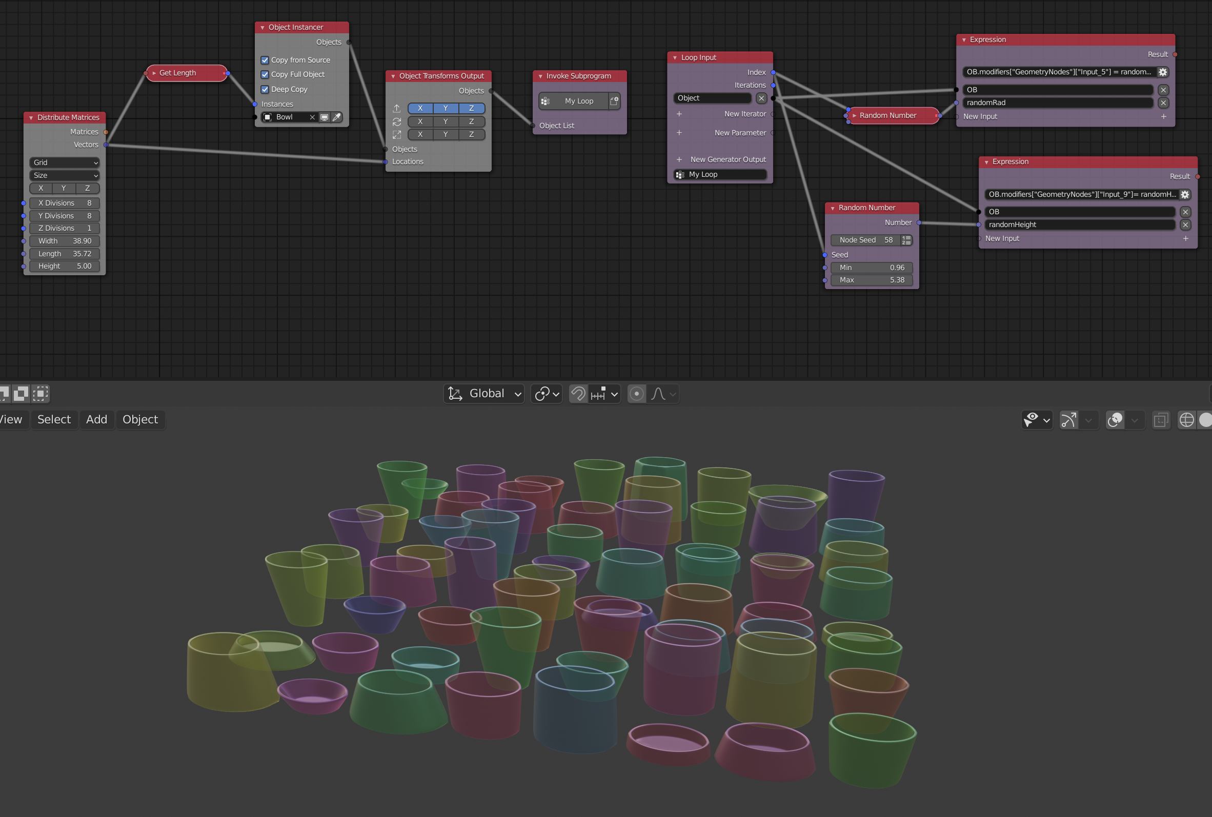Toggle the X-ray view icon
This screenshot has width=1212, height=817.
1161,420
